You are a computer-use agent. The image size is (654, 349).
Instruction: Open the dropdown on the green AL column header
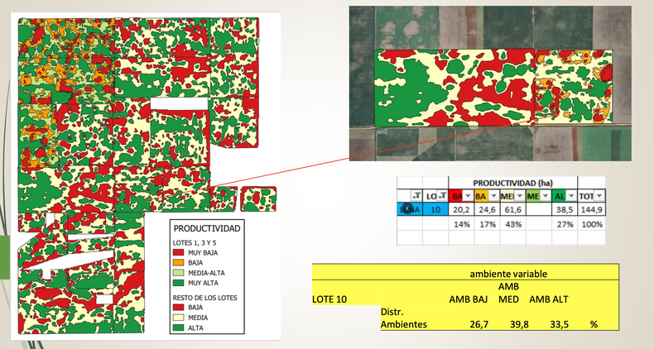point(571,196)
